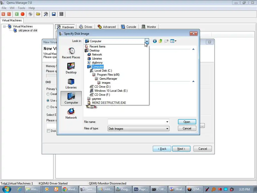Collapse the upper section chevron in file list

coord(194,49)
